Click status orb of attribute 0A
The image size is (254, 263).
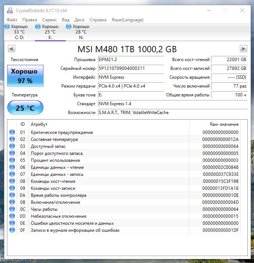(12, 195)
